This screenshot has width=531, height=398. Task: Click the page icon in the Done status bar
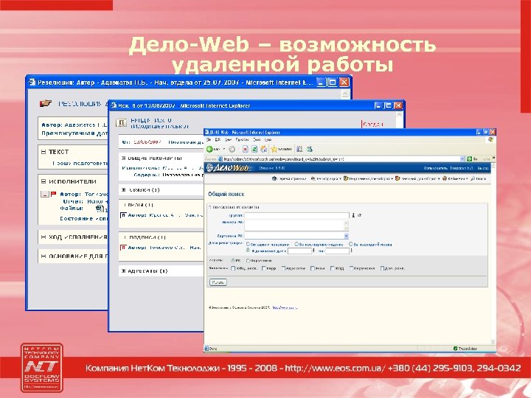207,348
